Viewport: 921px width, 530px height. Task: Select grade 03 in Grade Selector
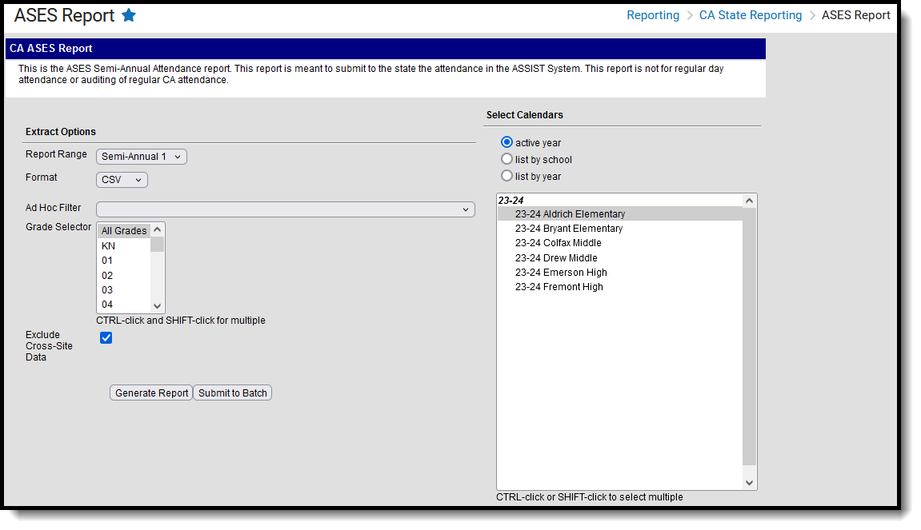click(x=124, y=290)
